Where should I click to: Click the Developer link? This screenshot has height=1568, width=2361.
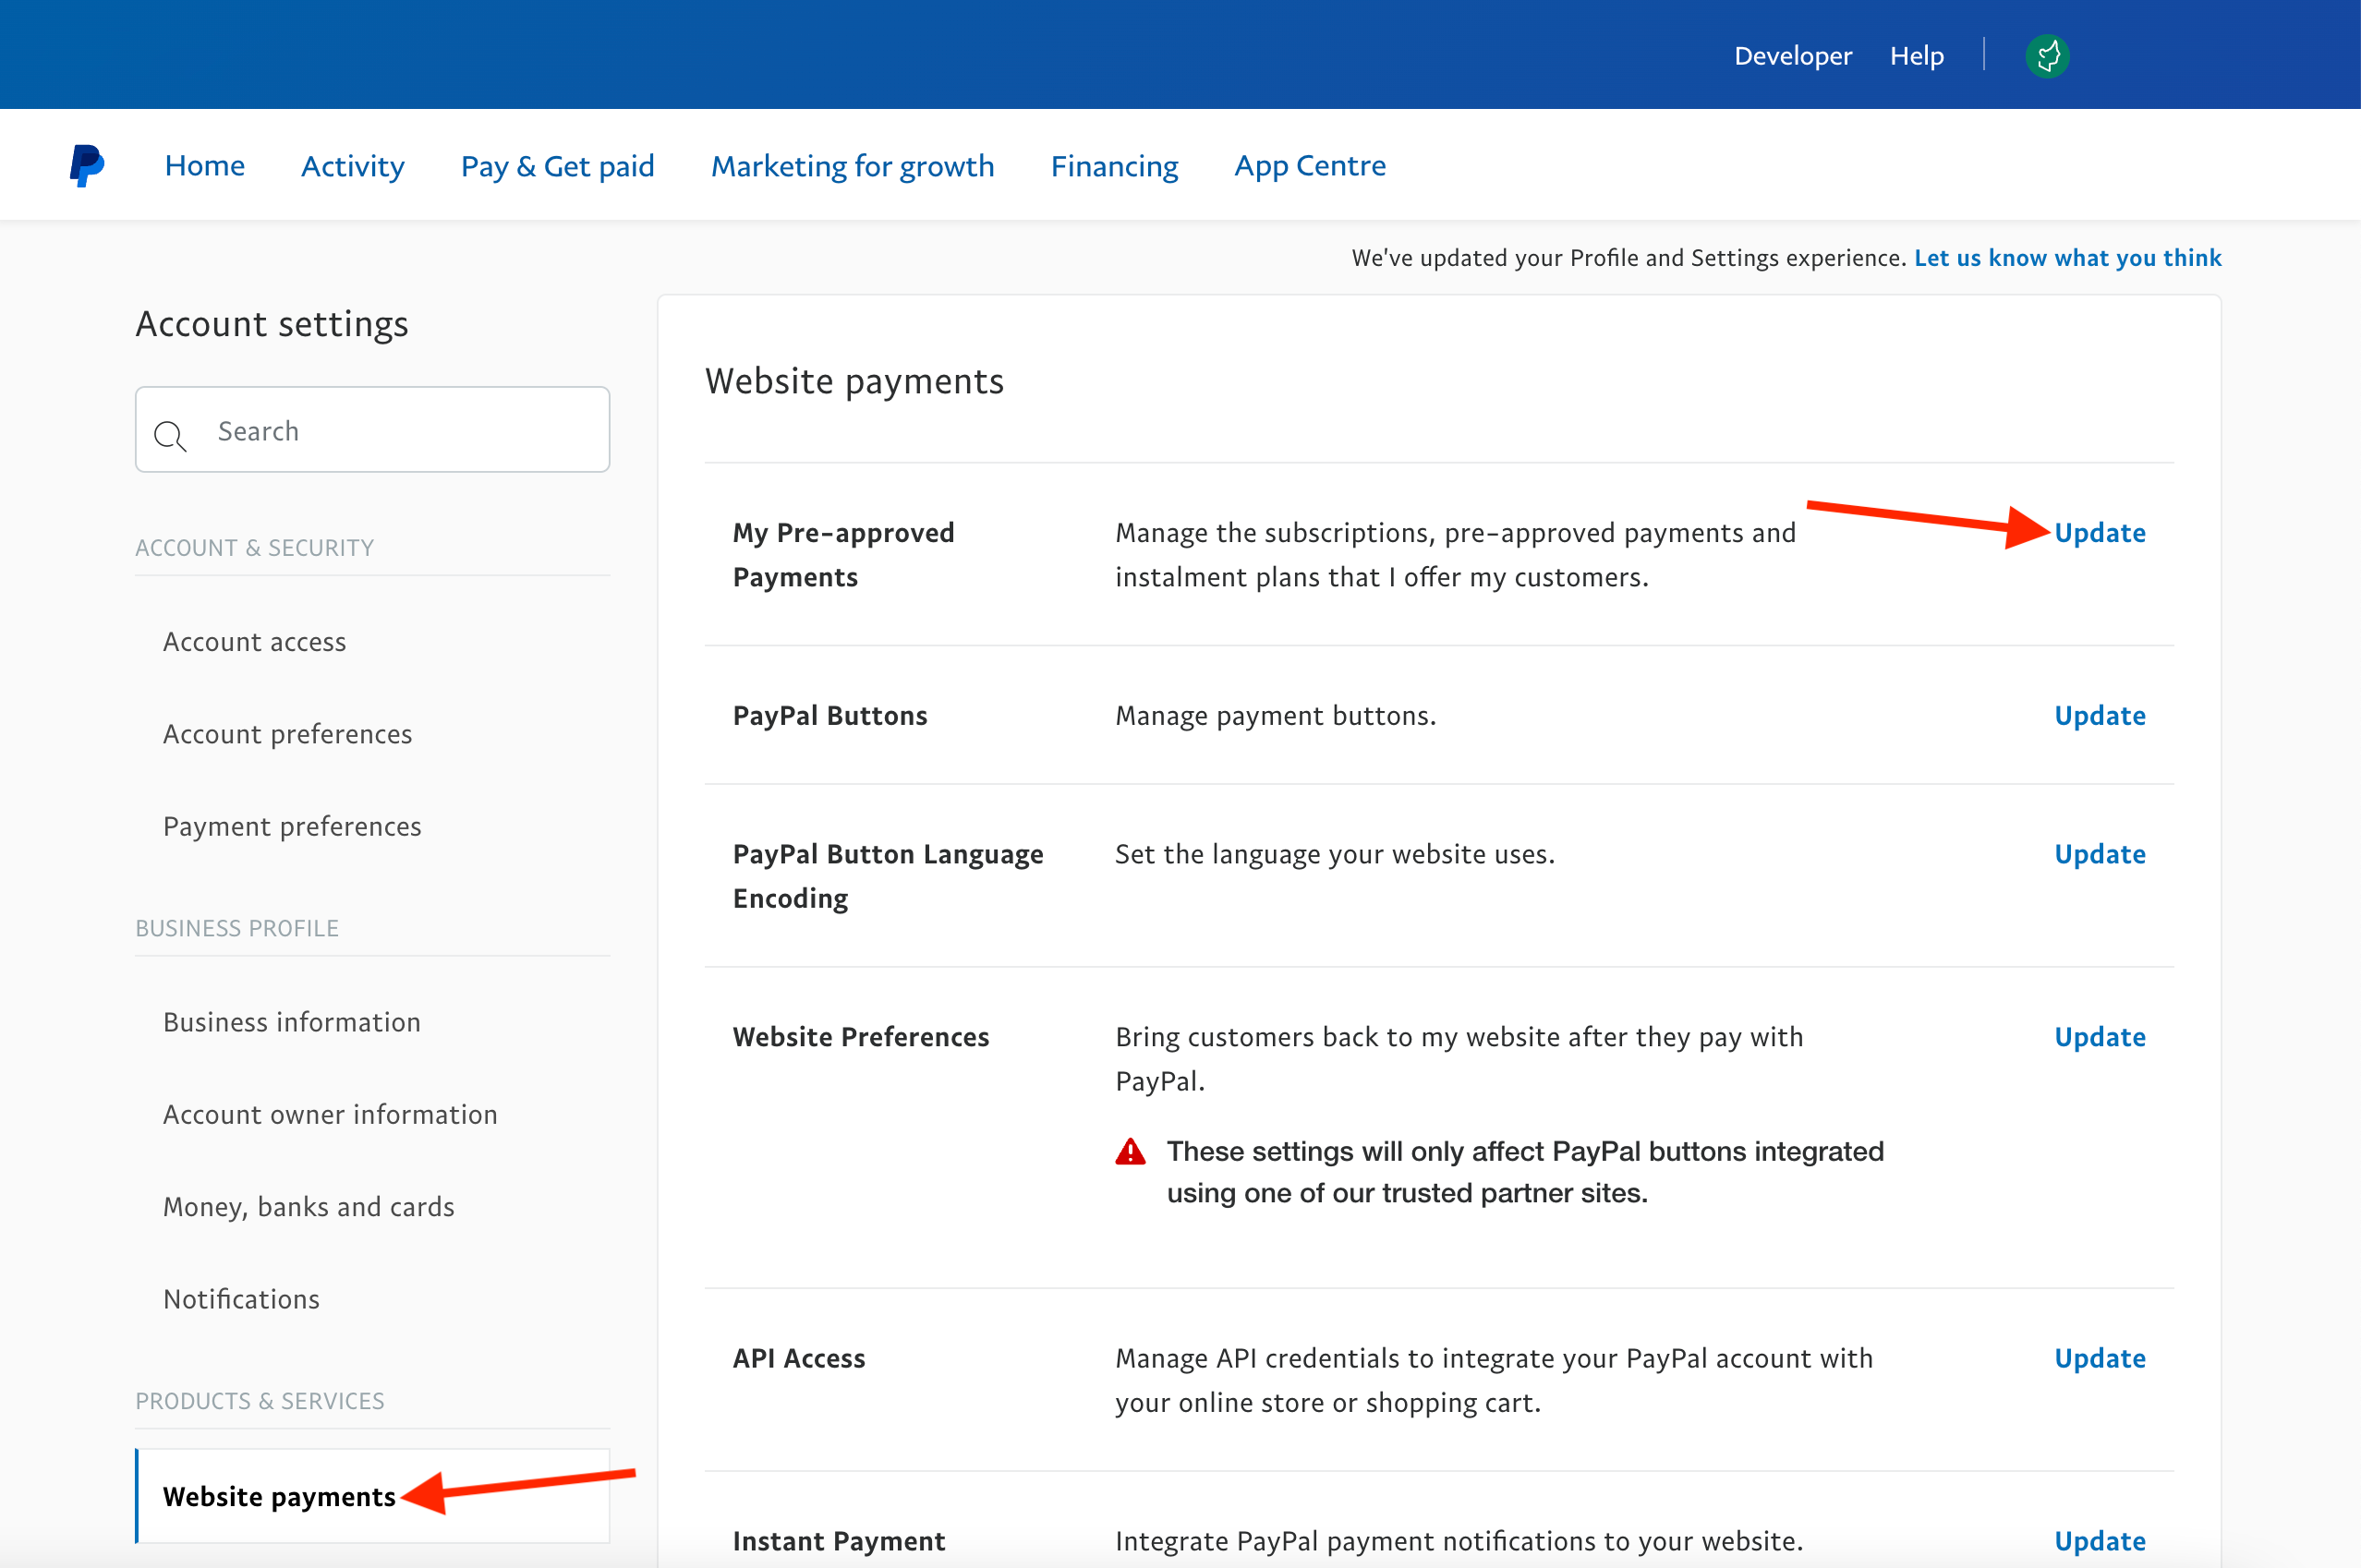[x=1793, y=56]
